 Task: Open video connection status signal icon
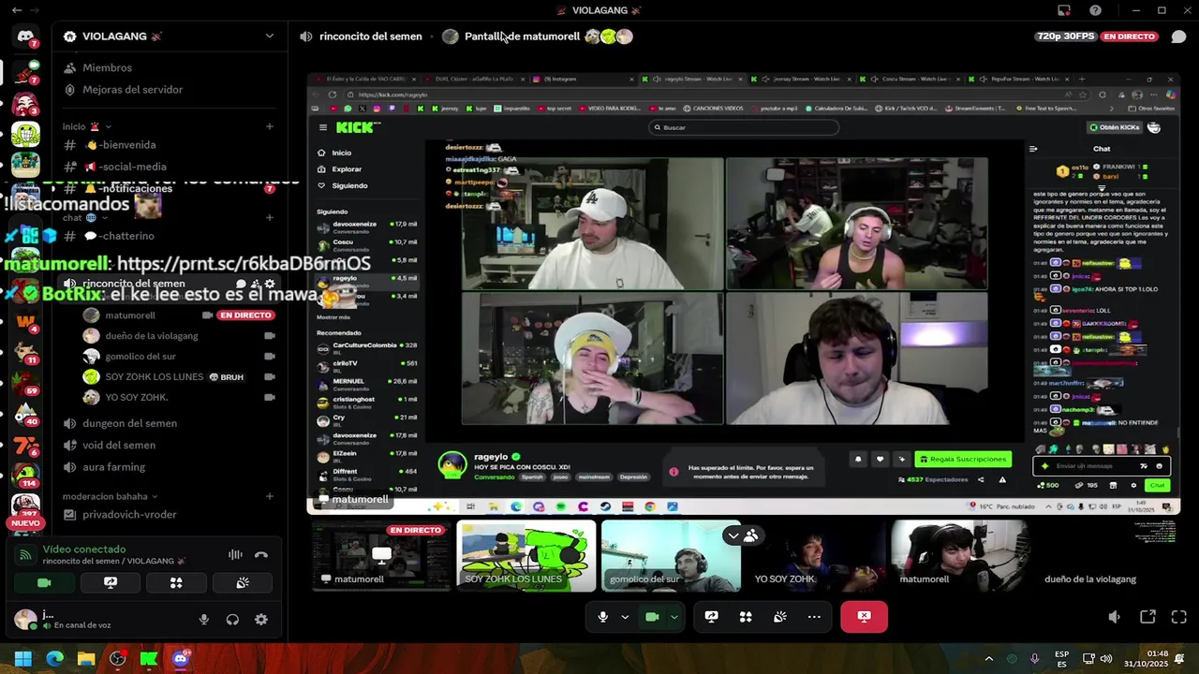click(25, 555)
